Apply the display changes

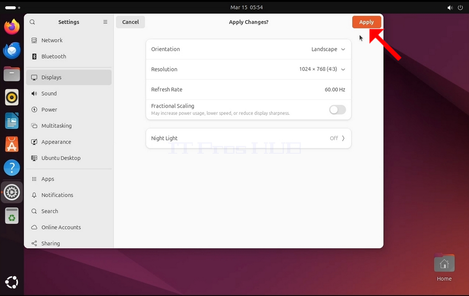(366, 22)
